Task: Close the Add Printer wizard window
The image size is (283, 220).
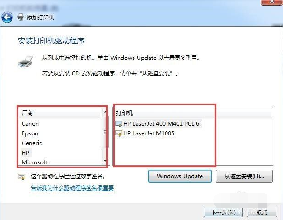Action: (x=272, y=2)
